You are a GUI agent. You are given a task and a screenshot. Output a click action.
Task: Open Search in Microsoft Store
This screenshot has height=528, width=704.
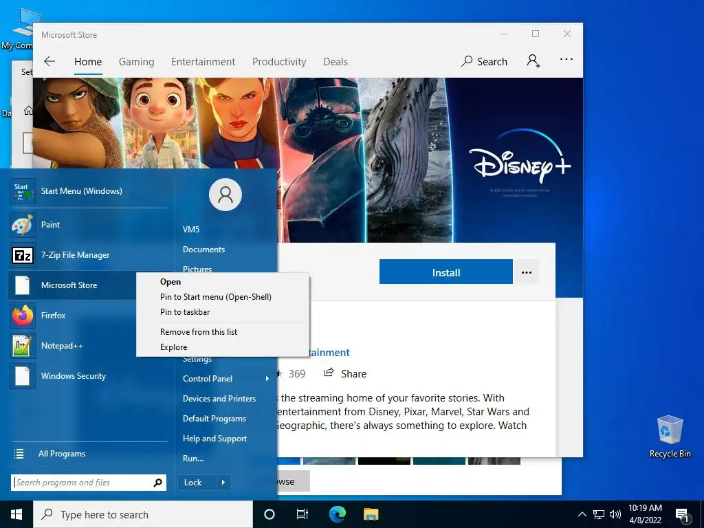[484, 61]
